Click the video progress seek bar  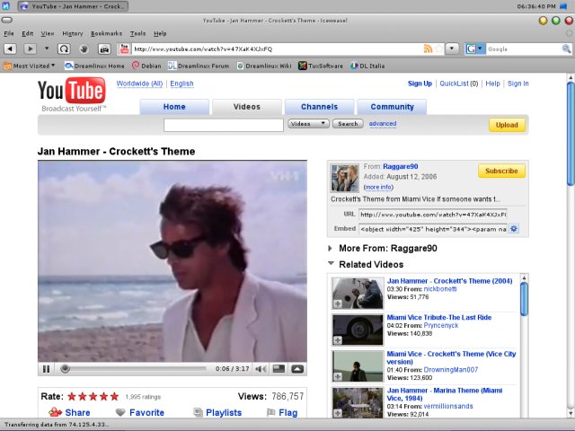click(x=135, y=369)
